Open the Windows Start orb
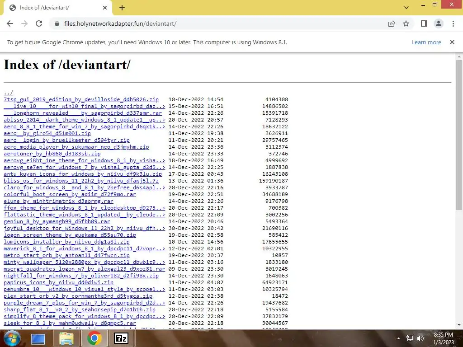This screenshot has height=347, width=463. [x=12, y=338]
